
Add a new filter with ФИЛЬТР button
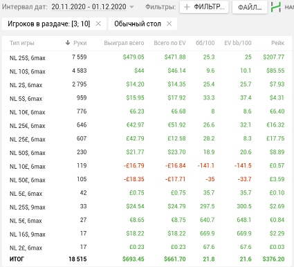(204, 7)
